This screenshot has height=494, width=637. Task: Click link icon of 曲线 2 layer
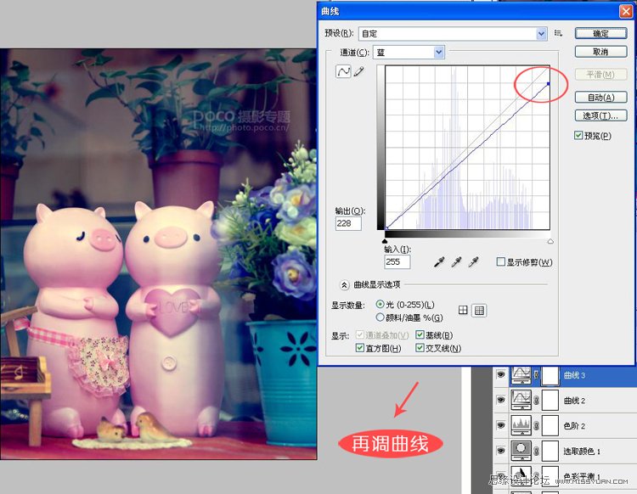pos(536,401)
